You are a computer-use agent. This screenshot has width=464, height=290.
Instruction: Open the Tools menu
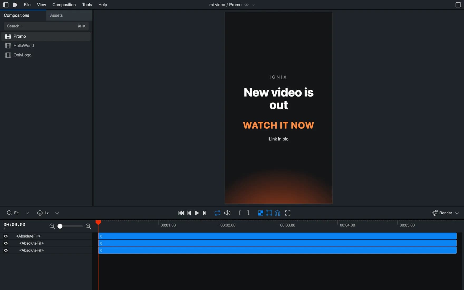click(x=87, y=5)
